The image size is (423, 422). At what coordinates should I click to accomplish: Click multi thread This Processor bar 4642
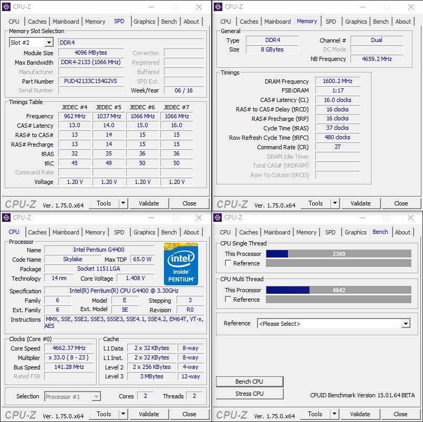pos(338,290)
